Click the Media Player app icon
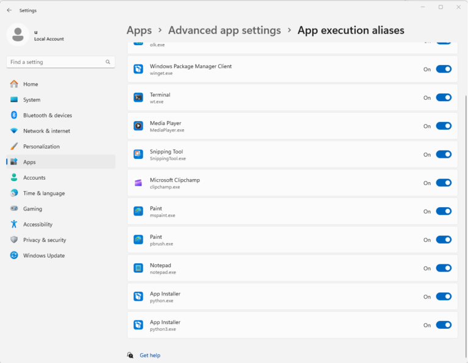468x363 pixels. (x=138, y=126)
